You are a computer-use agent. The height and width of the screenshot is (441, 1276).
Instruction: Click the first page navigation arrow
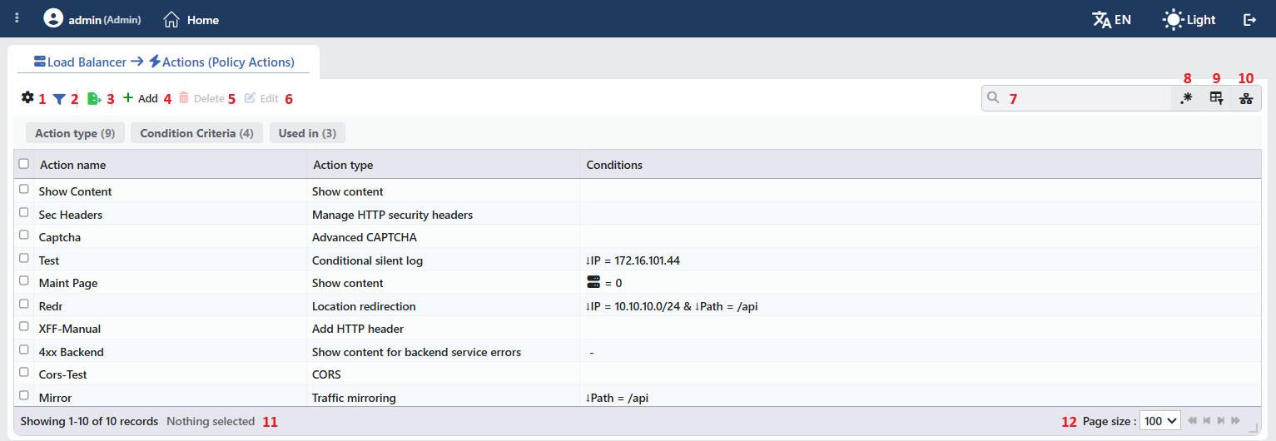pos(1193,421)
